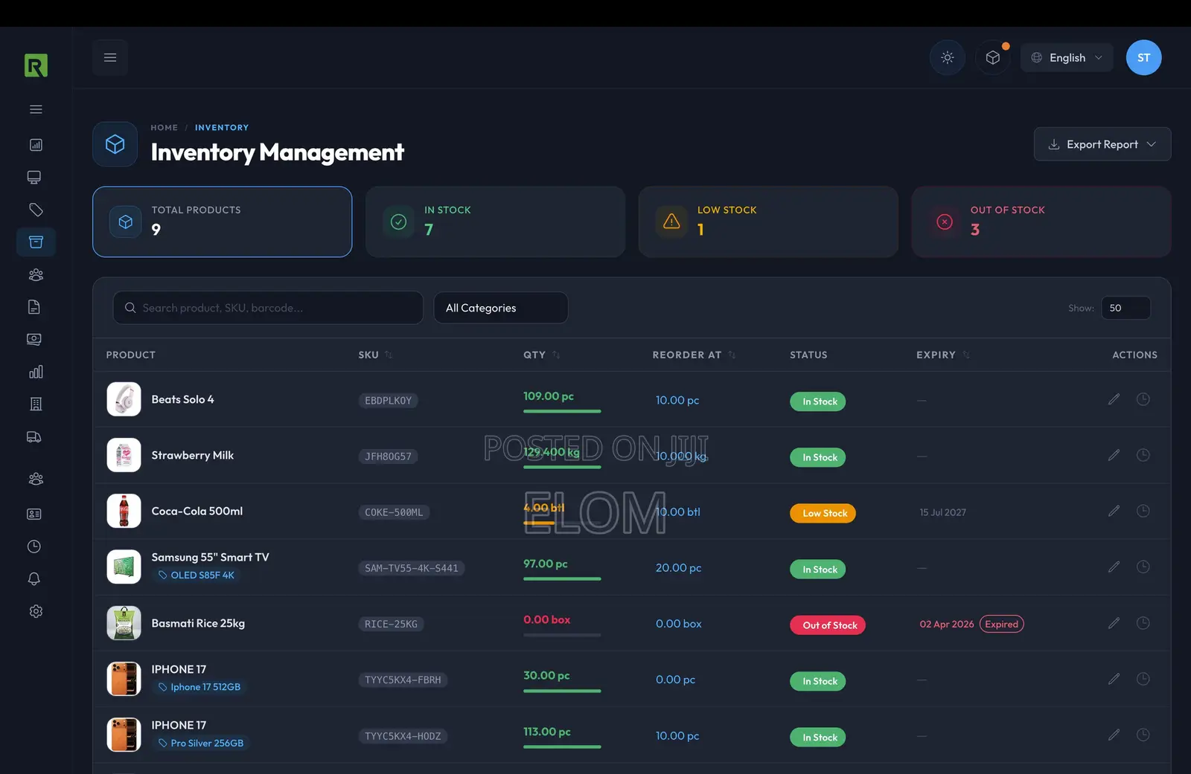Open history clock for Basmati Rice 25kg
The height and width of the screenshot is (774, 1191).
coord(1143,623)
